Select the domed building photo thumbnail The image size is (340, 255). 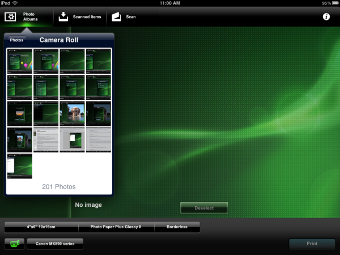click(x=72, y=114)
